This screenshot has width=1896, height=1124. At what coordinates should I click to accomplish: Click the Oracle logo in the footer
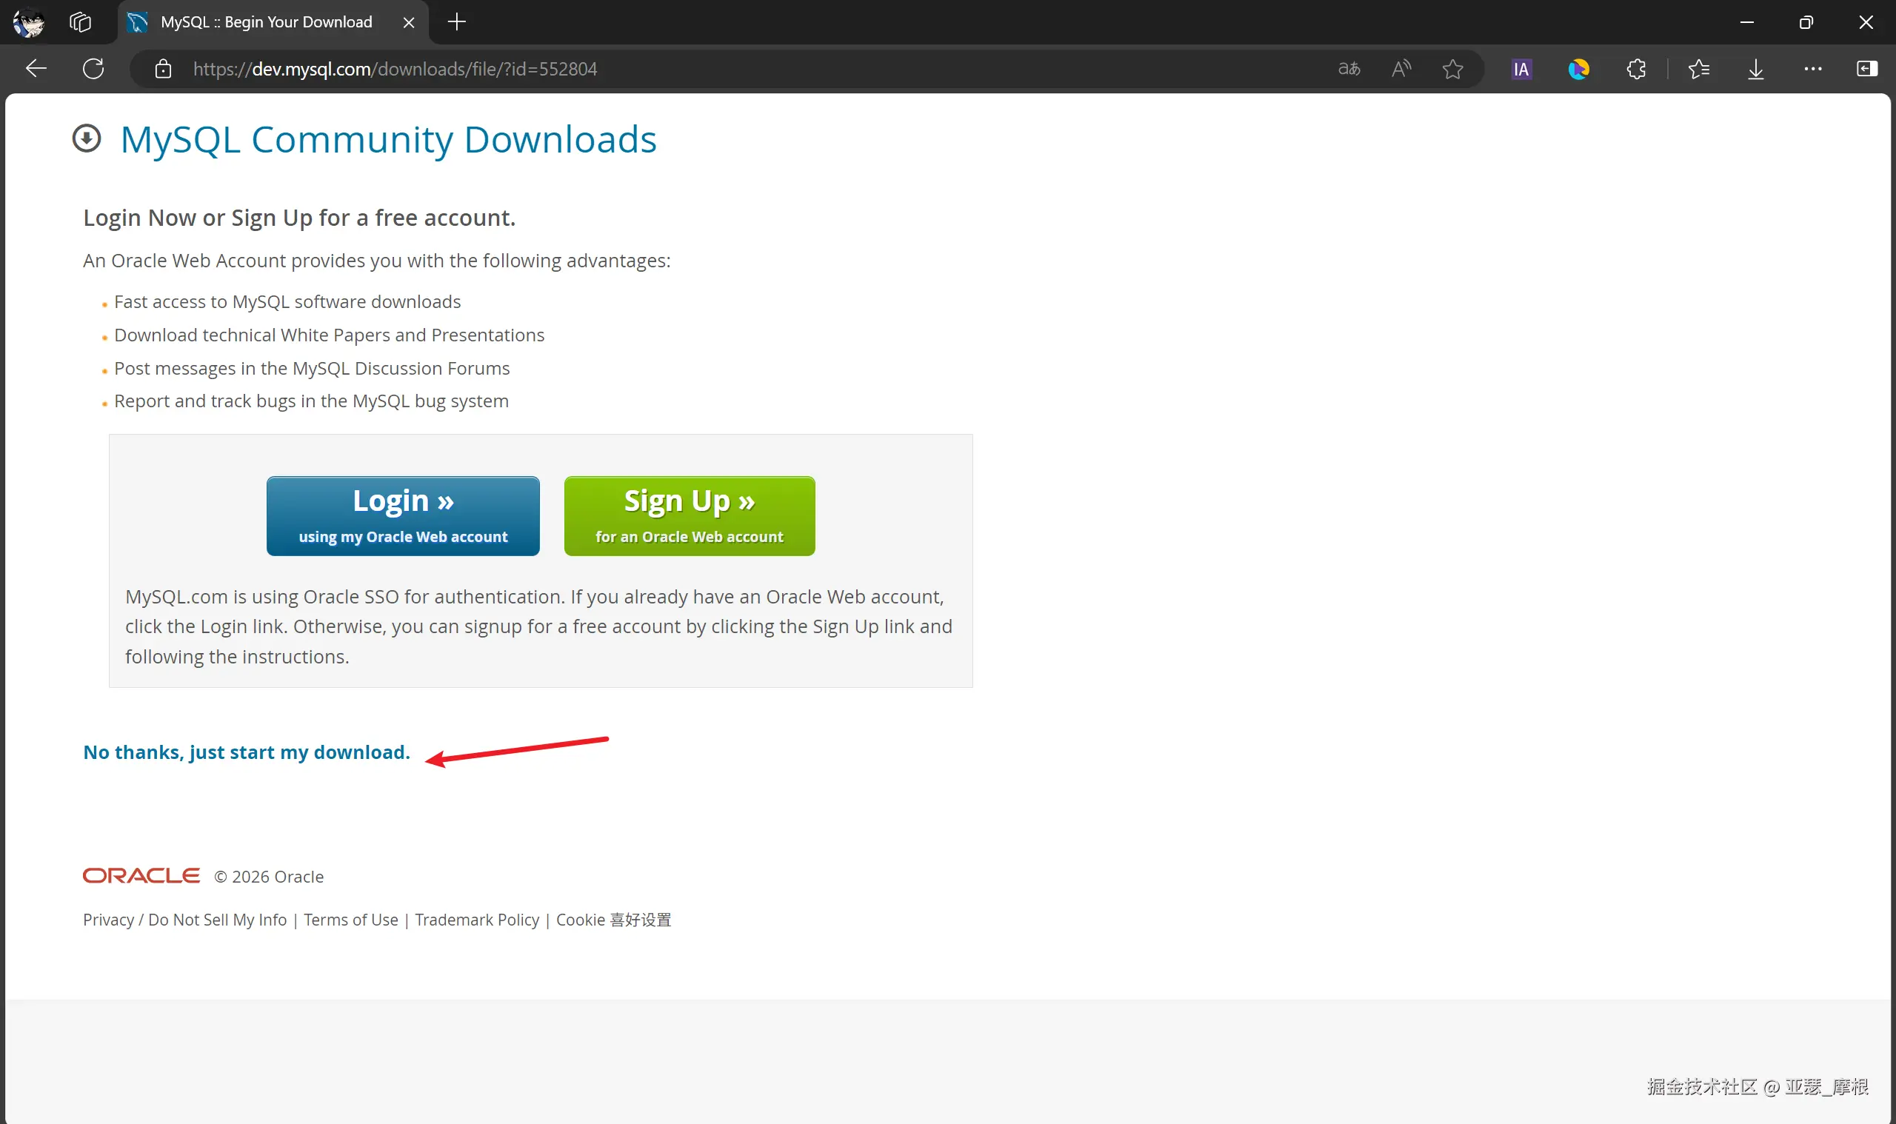[x=141, y=875]
